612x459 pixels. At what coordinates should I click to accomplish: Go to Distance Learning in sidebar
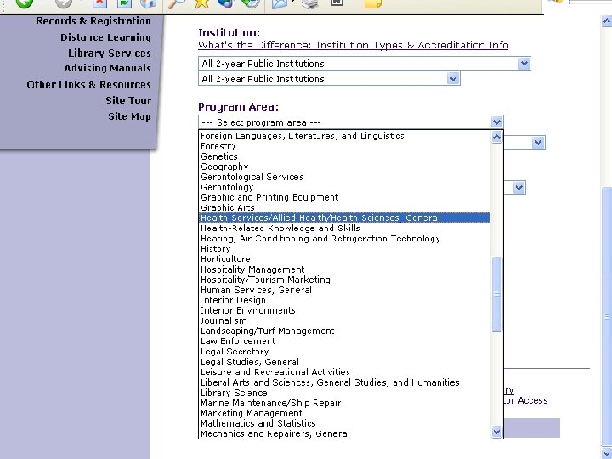(x=105, y=37)
